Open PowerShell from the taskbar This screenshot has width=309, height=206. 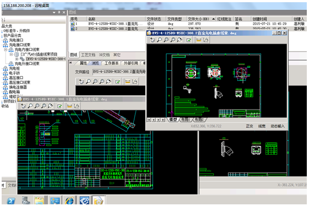11,200
